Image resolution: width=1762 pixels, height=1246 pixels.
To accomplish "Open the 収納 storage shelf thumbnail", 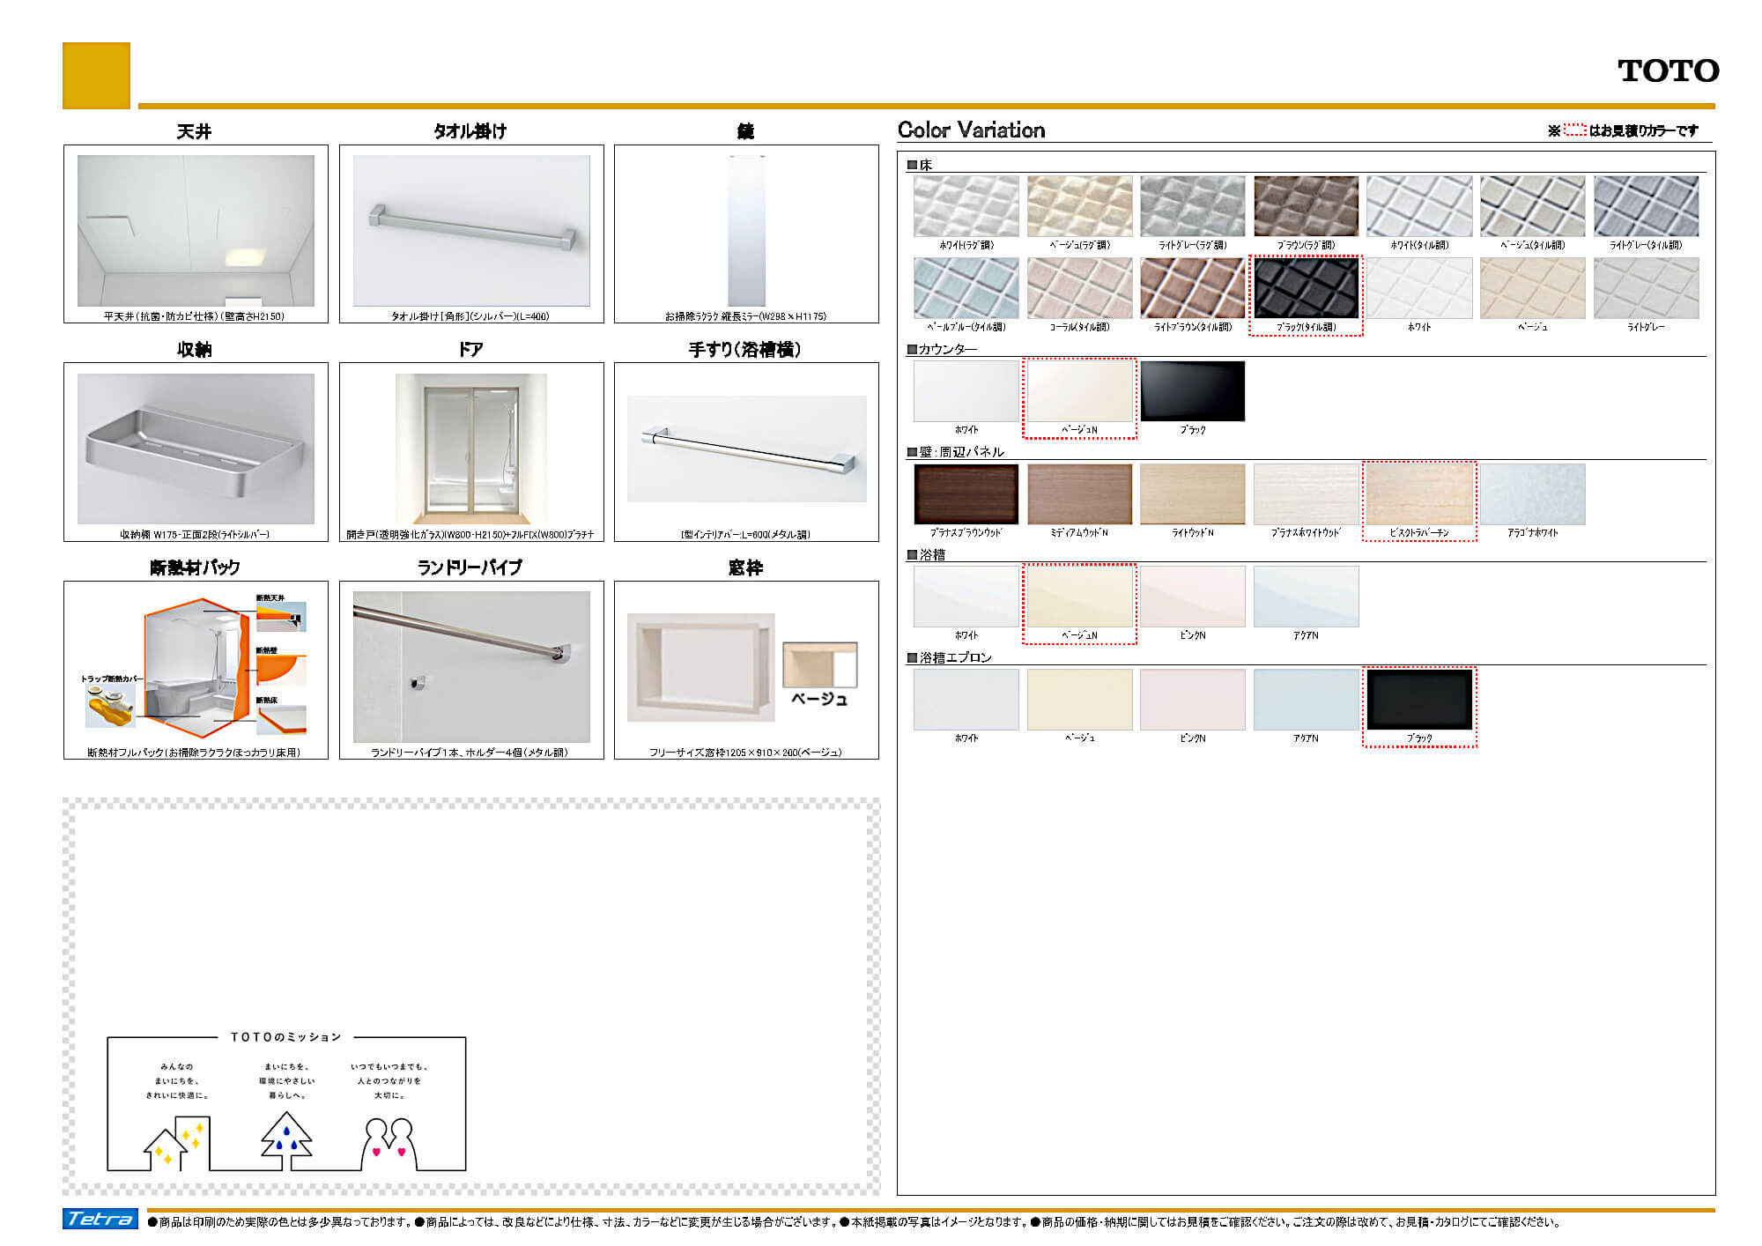I will (x=196, y=449).
